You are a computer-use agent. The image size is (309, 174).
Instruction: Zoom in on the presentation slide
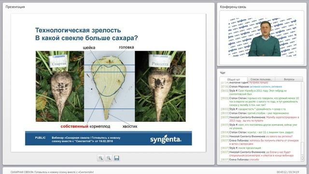pyautogui.click(x=101, y=158)
